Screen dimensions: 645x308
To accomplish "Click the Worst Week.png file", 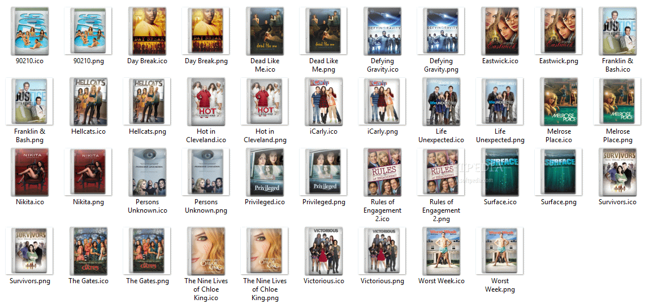I will coord(500,251).
